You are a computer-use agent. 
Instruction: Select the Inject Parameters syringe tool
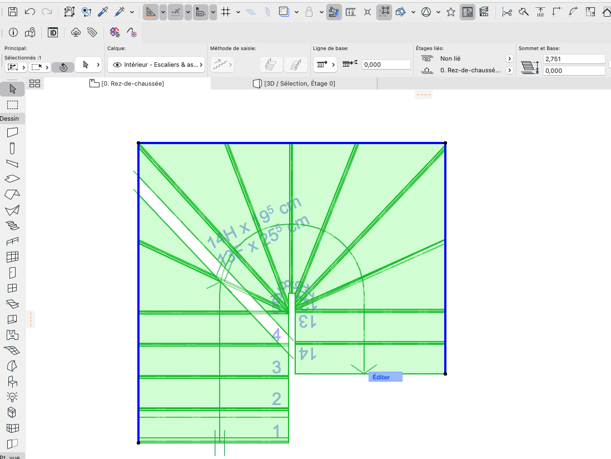[x=120, y=12]
